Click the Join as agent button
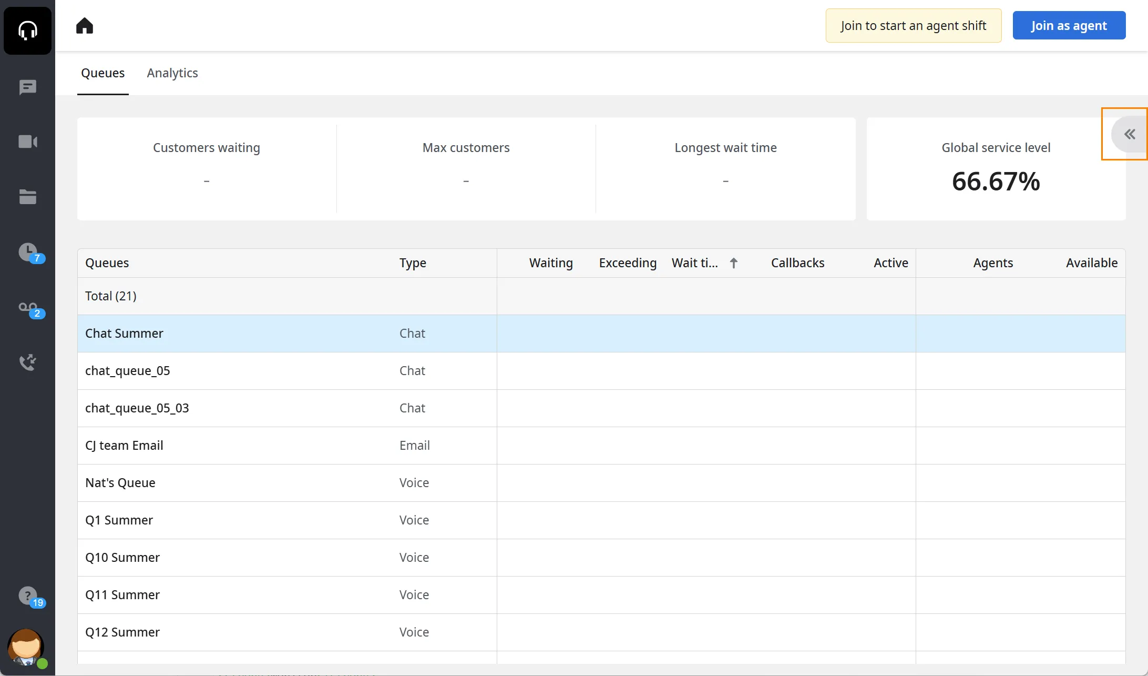The height and width of the screenshot is (676, 1148). coord(1069,25)
